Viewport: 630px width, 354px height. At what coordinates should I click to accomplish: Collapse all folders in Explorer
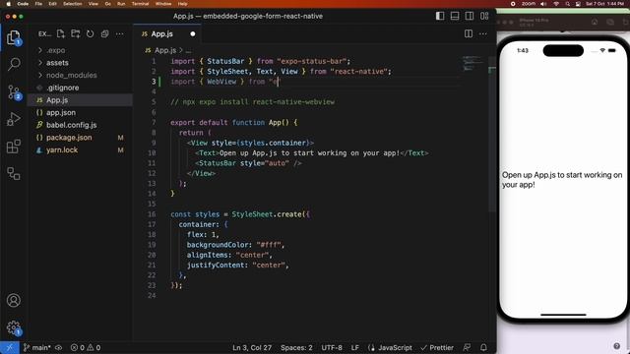pos(105,34)
